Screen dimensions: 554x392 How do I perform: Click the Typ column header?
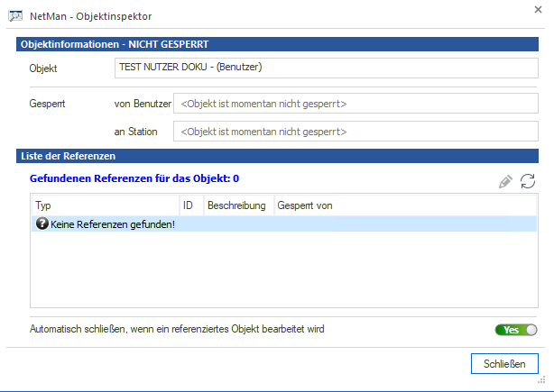pyautogui.click(x=106, y=205)
